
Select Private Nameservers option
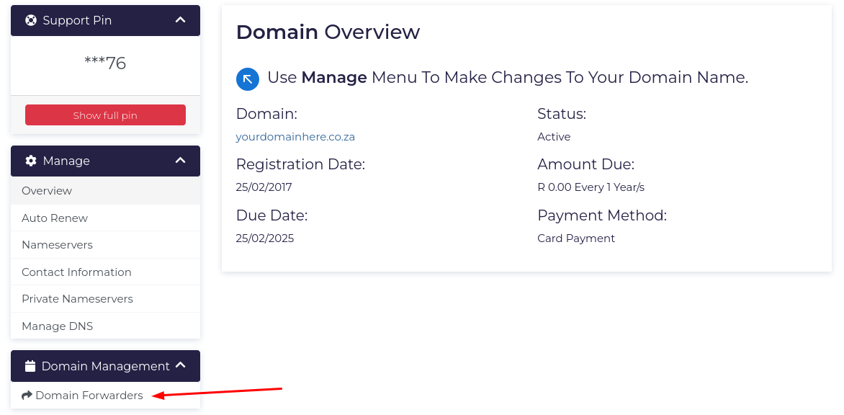coord(77,299)
